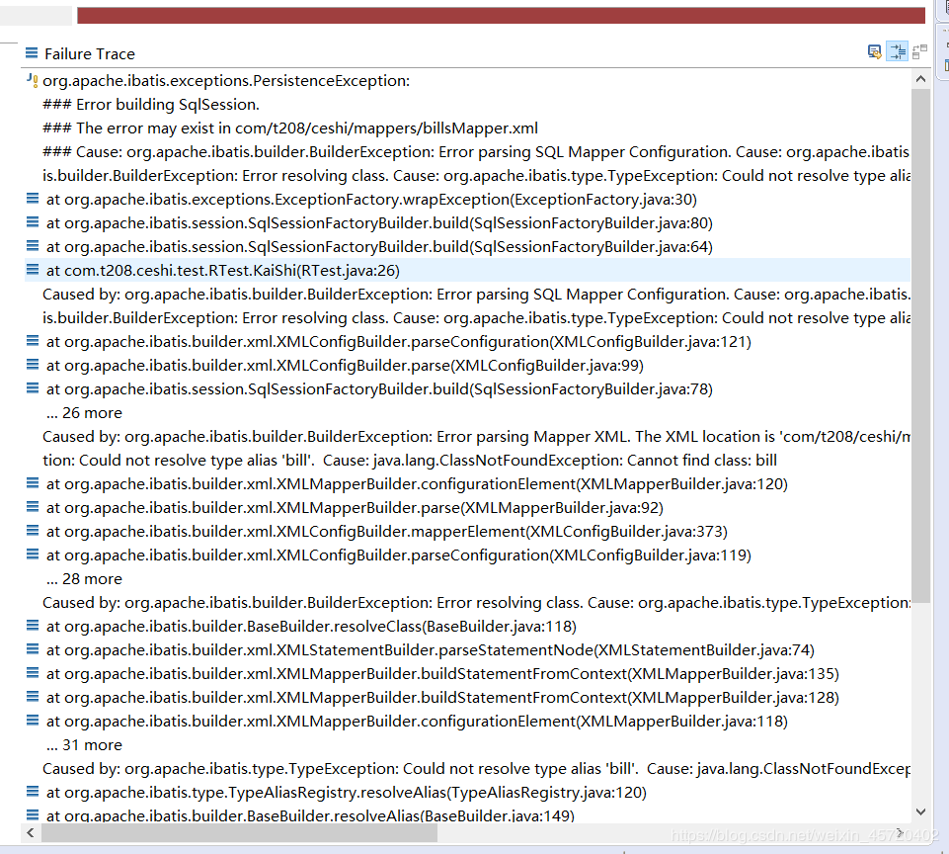
Task: Toggle the Filter Stack Trace button
Action: [897, 52]
